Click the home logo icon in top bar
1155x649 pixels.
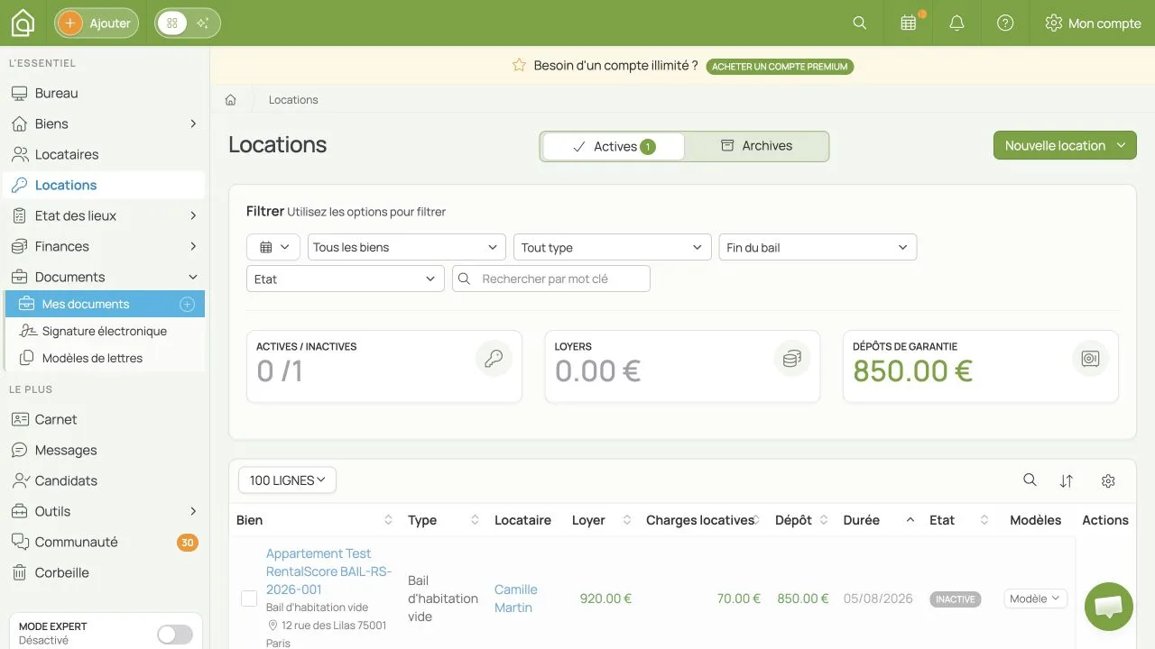click(23, 23)
